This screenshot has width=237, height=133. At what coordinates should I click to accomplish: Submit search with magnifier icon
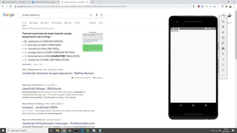click(x=101, y=15)
